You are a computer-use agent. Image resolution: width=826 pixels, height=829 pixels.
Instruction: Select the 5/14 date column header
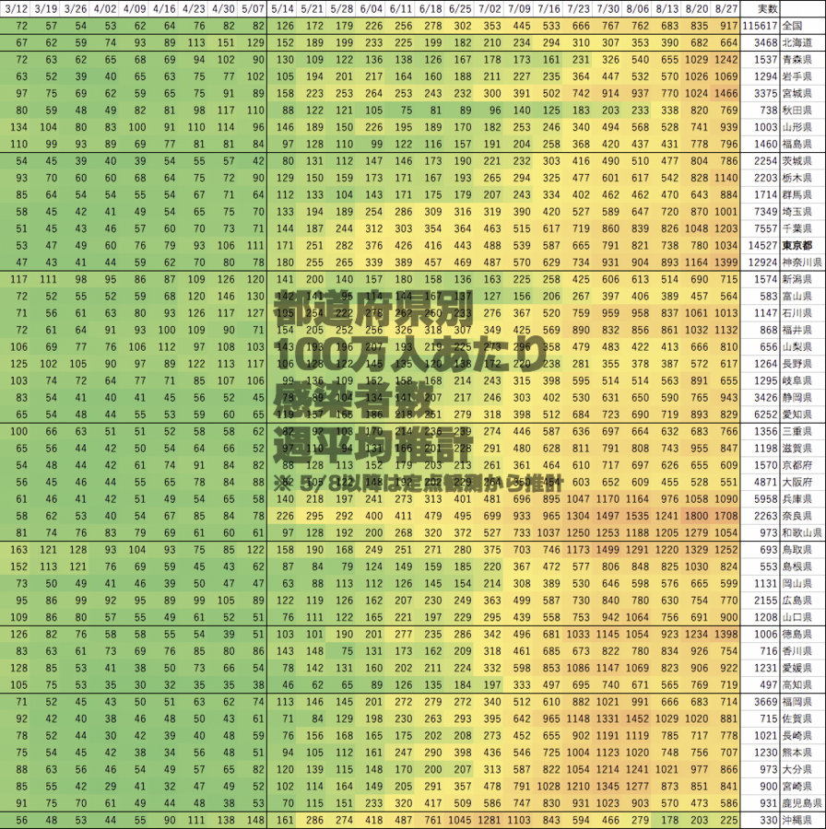pos(282,9)
